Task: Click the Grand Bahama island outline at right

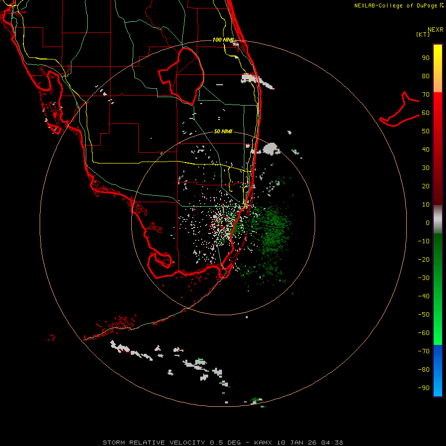Action: tap(399, 110)
